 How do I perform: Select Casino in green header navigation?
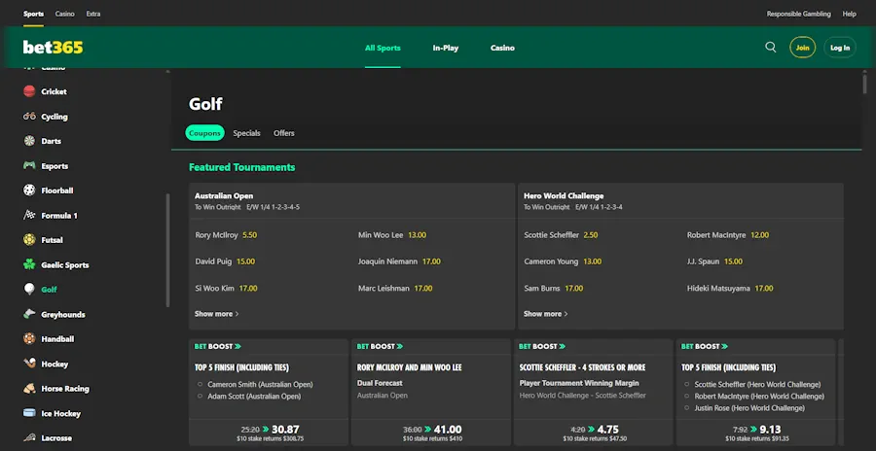tap(502, 48)
